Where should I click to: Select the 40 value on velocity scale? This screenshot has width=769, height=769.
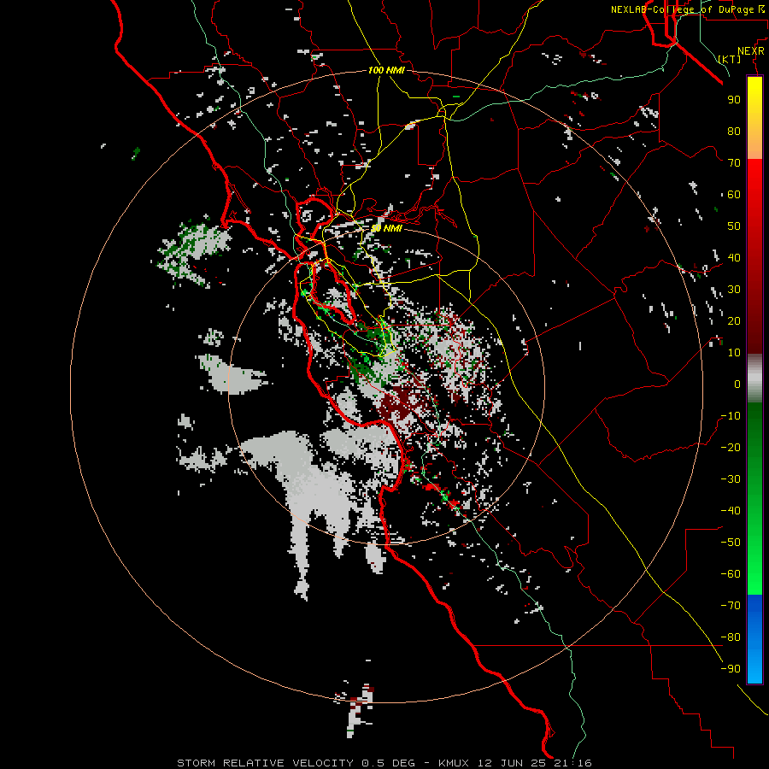[x=734, y=258]
